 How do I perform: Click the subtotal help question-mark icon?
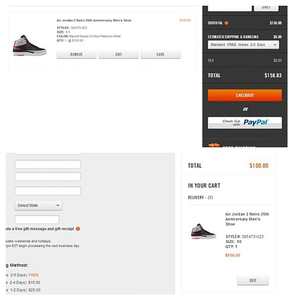click(226, 23)
